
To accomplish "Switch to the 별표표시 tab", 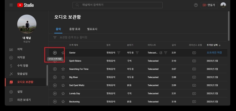I will click(x=92, y=29).
